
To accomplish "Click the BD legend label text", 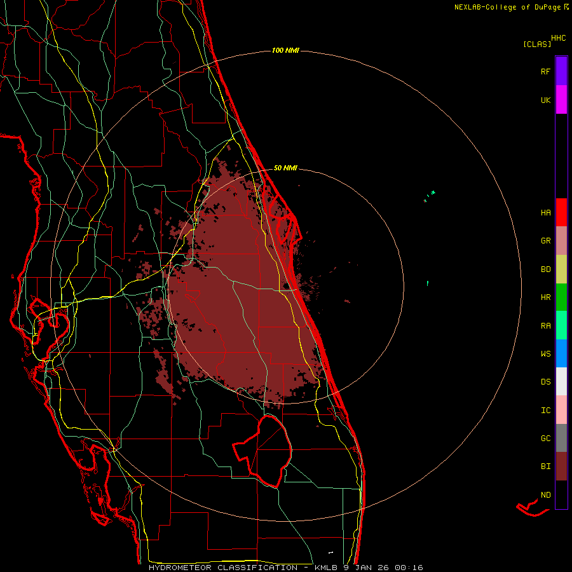I will click(546, 269).
